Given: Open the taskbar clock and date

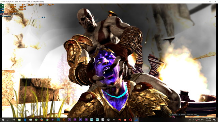Looking at the screenshot, I should (x=208, y=120).
